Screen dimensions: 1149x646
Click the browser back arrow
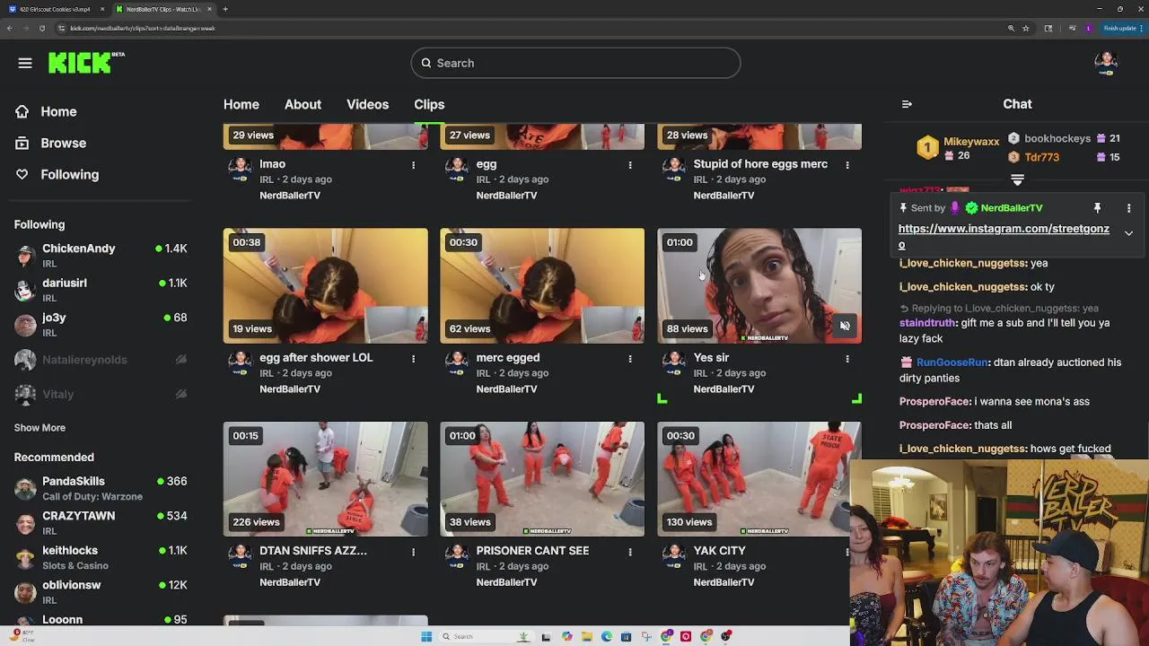tap(9, 28)
